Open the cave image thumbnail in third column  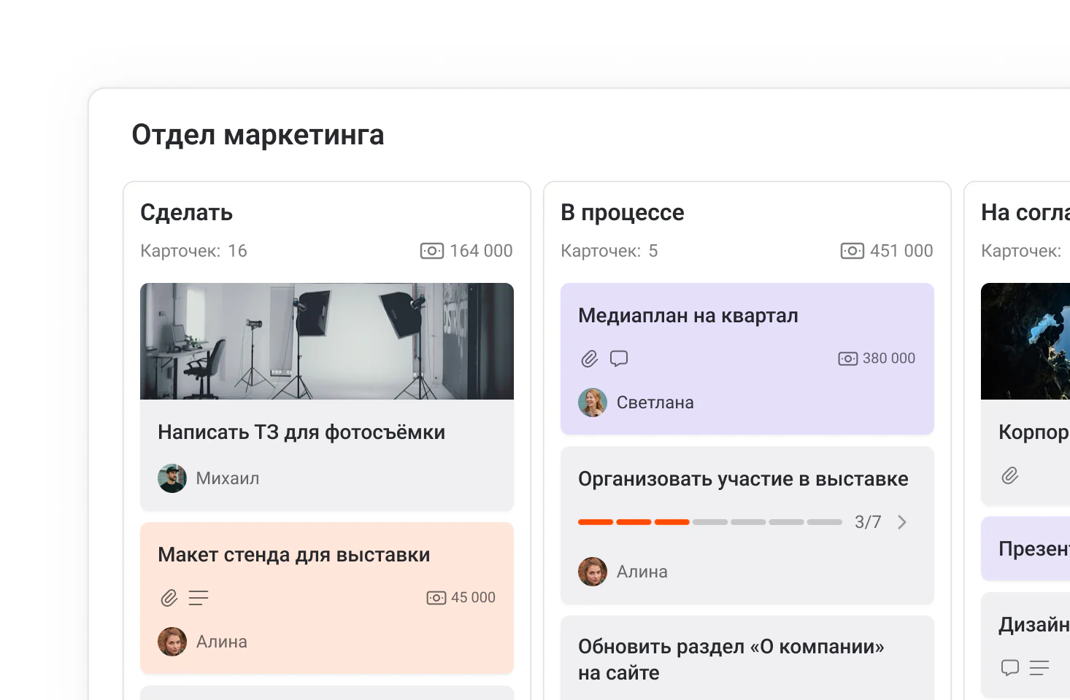click(x=1025, y=341)
